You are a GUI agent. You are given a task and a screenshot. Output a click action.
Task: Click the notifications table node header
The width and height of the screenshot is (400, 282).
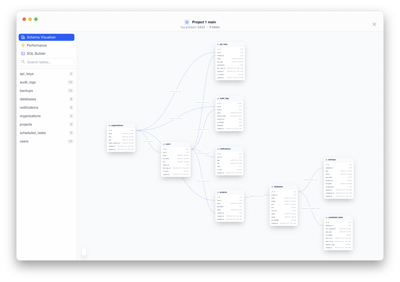click(229, 149)
